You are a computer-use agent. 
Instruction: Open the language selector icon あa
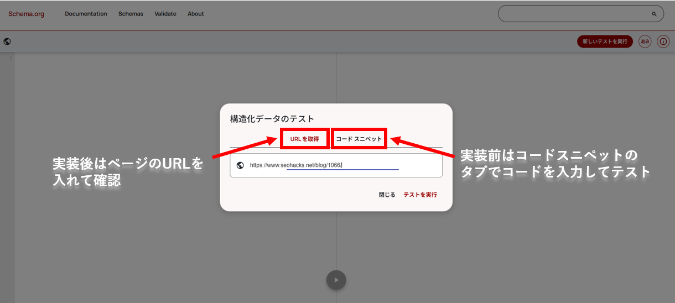645,41
